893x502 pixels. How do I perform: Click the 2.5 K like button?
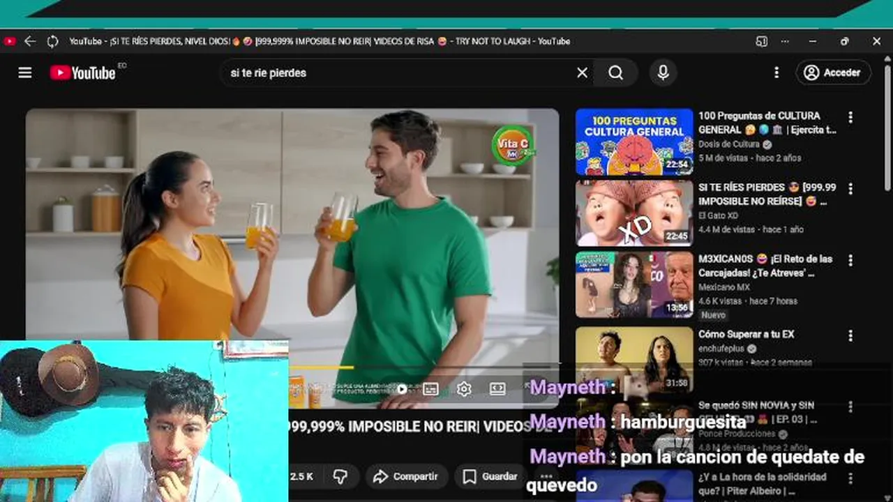tap(301, 476)
